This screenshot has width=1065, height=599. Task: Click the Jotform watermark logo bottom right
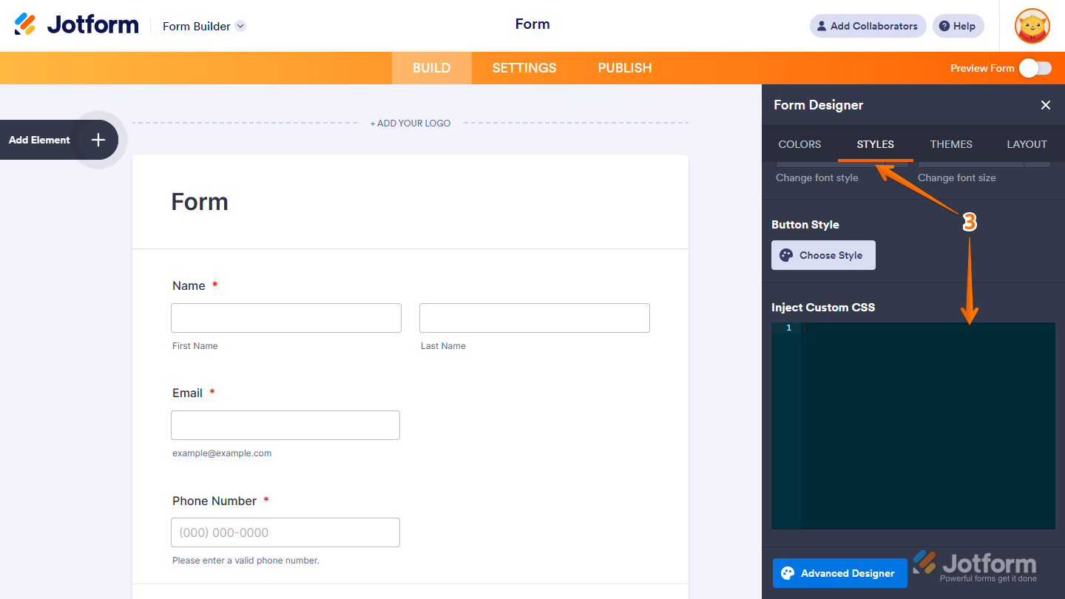click(x=976, y=564)
